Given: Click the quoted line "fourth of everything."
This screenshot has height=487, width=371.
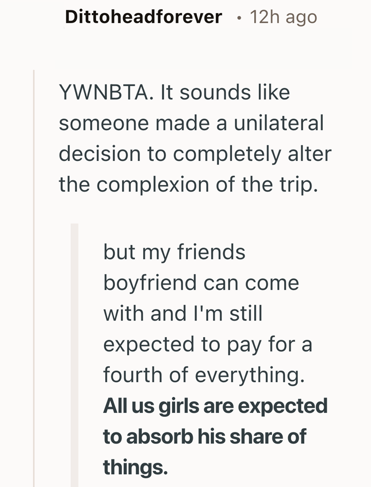Looking at the screenshot, I should tap(204, 375).
